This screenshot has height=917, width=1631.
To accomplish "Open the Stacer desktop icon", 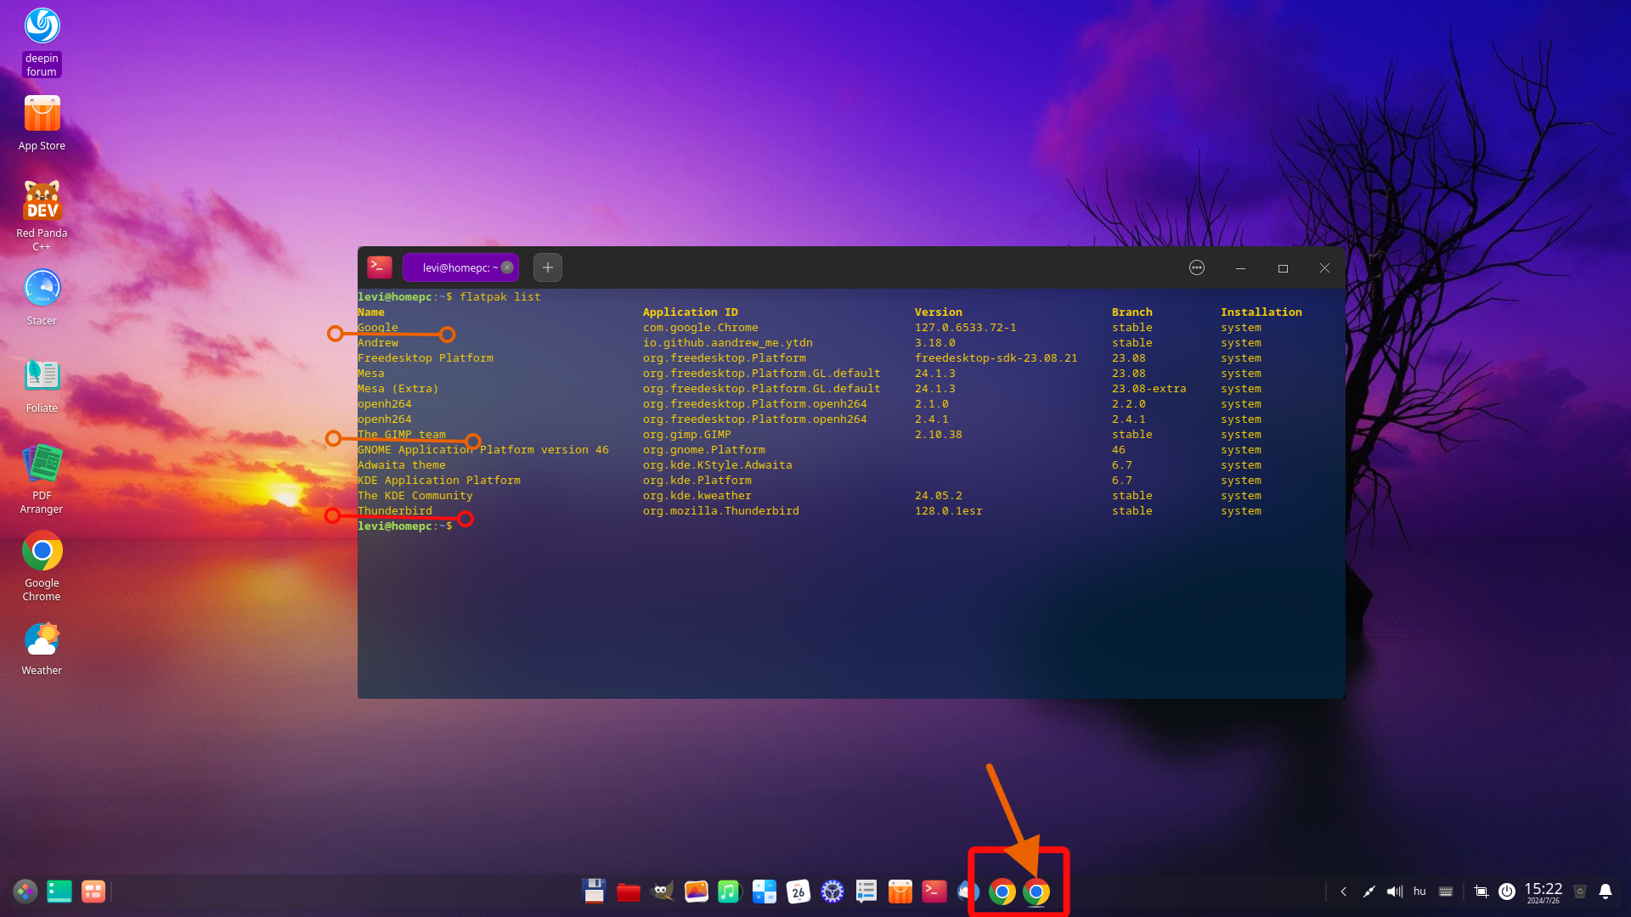I will point(42,297).
